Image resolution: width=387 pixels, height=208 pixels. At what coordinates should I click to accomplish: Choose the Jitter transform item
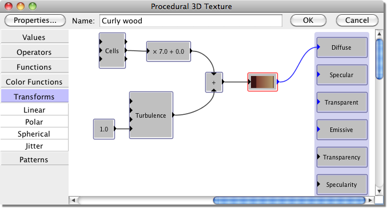point(34,146)
